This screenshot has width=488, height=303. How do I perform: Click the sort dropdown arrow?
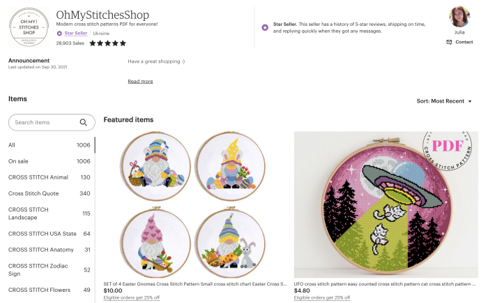click(470, 101)
